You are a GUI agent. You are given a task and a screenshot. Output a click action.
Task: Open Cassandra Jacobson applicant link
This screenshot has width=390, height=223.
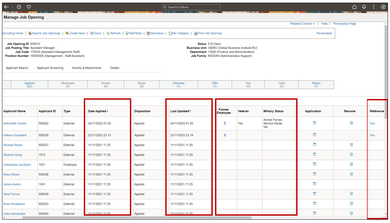click(17, 165)
